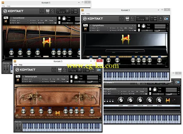
Task: Open Help menu in SaloonUpright window
Action: (20, 65)
